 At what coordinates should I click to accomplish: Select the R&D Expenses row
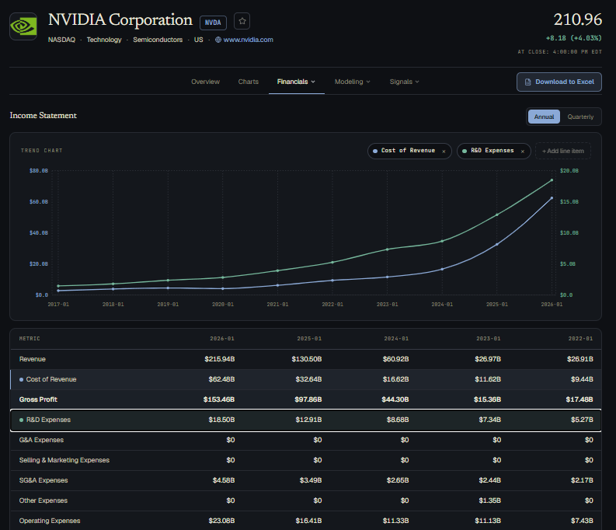click(305, 420)
